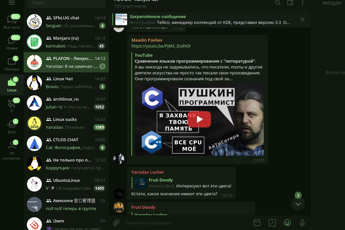Image resolution: width=345 pixels, height=230 pixels.
Task: Click the 'Закреплённое сообщение' pinned title
Action: click(158, 16)
